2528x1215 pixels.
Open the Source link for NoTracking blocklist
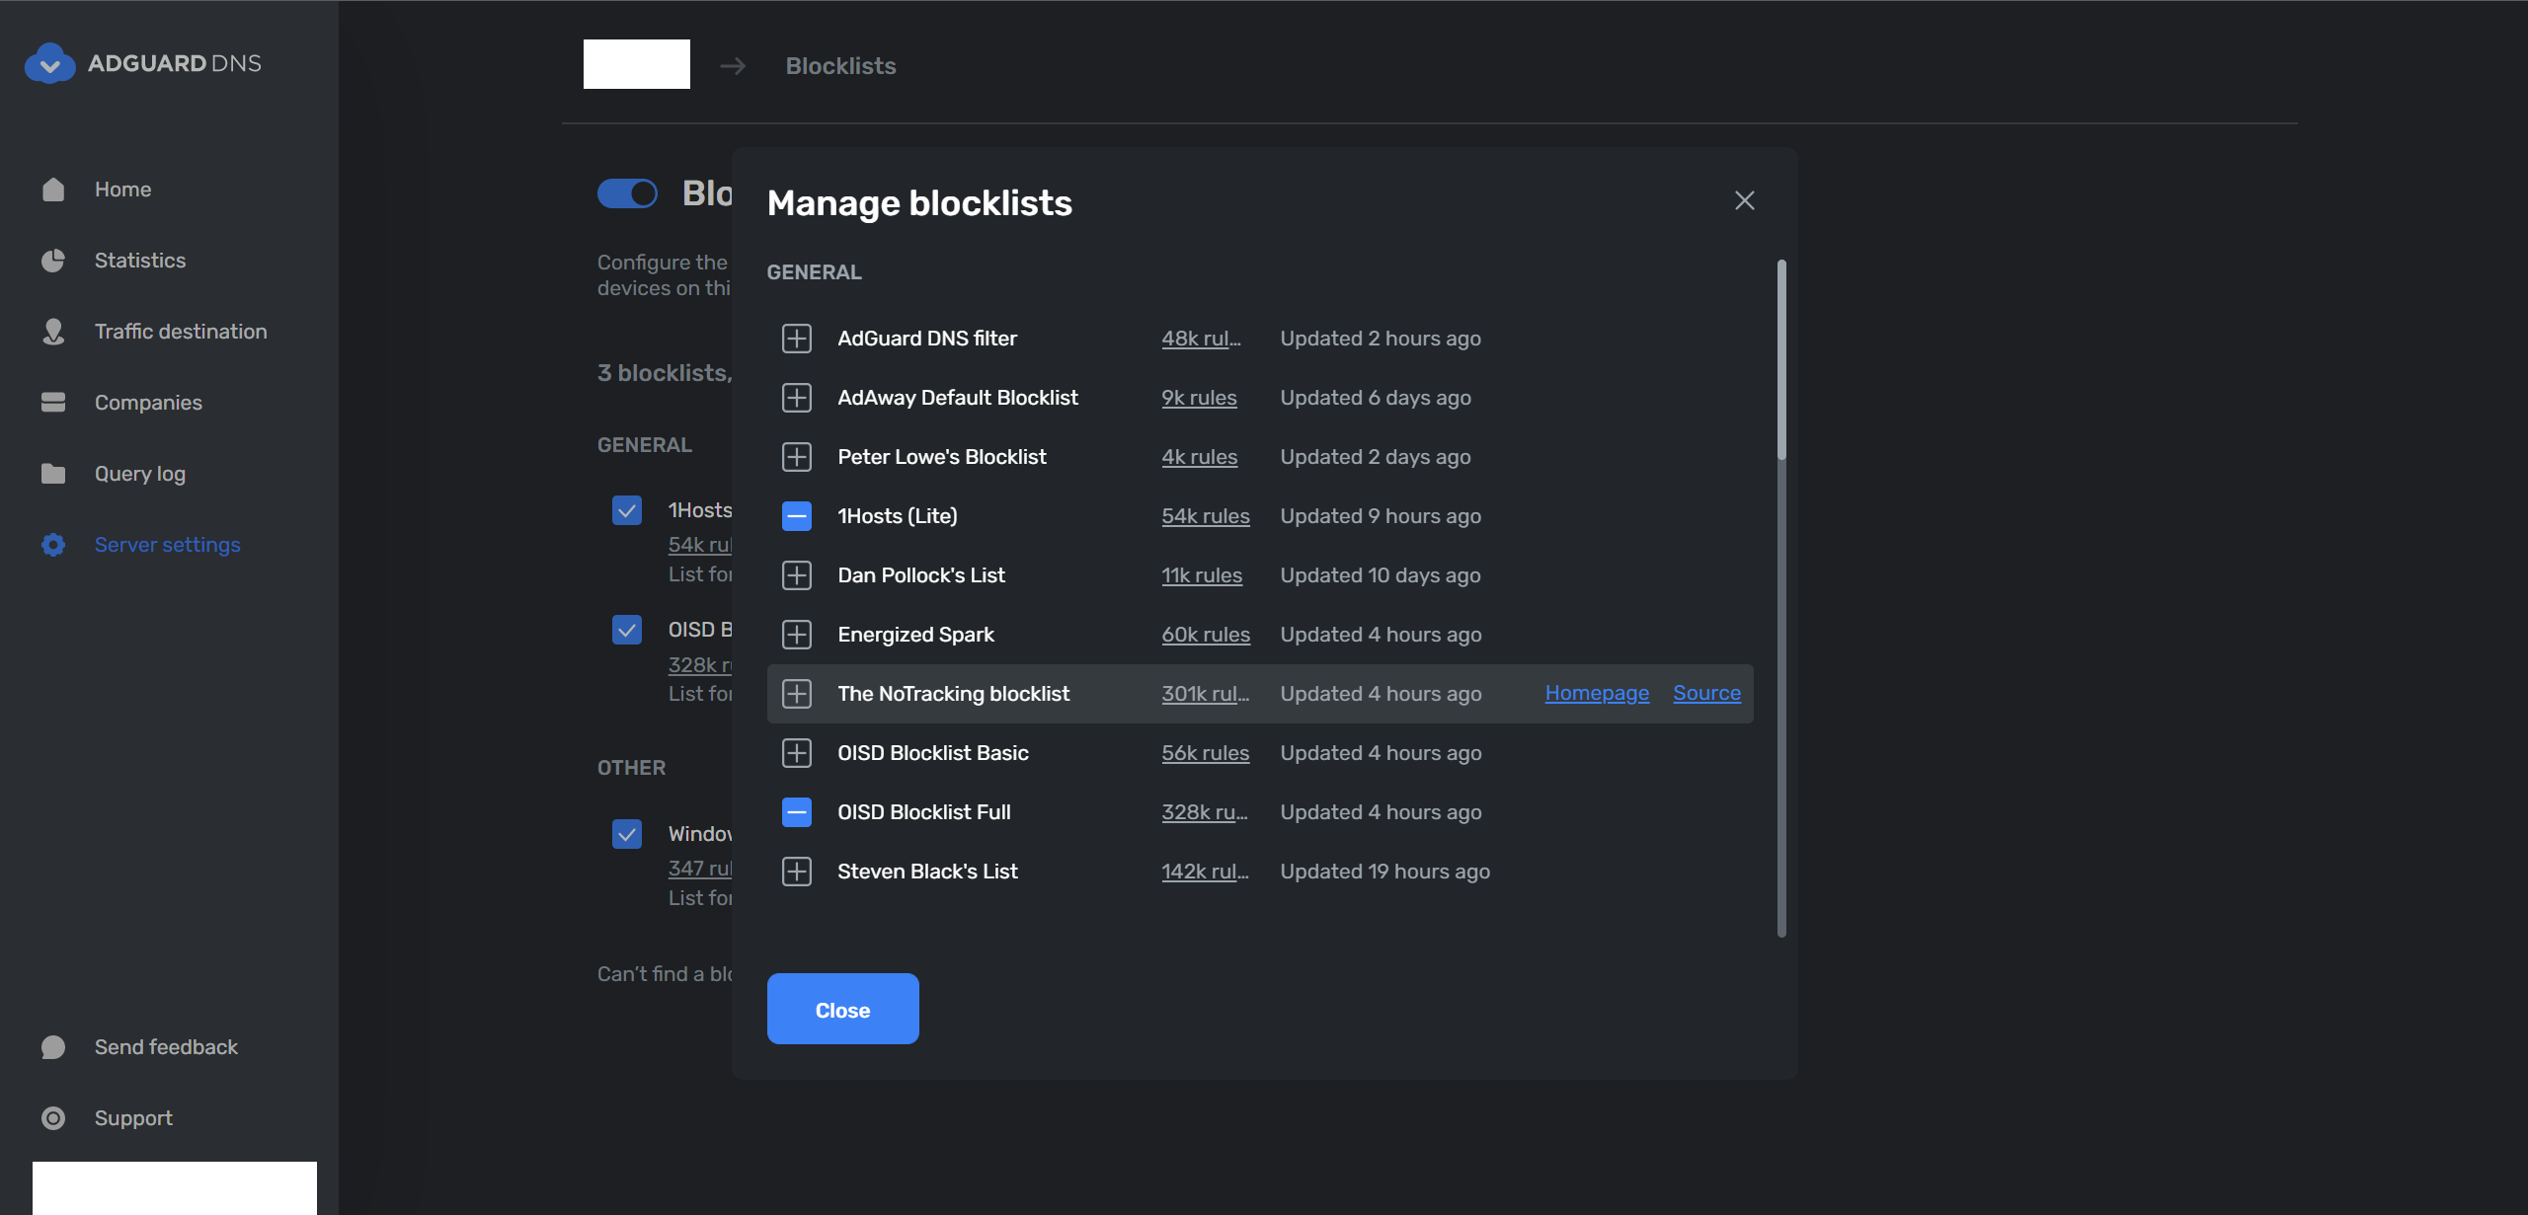tap(1706, 693)
